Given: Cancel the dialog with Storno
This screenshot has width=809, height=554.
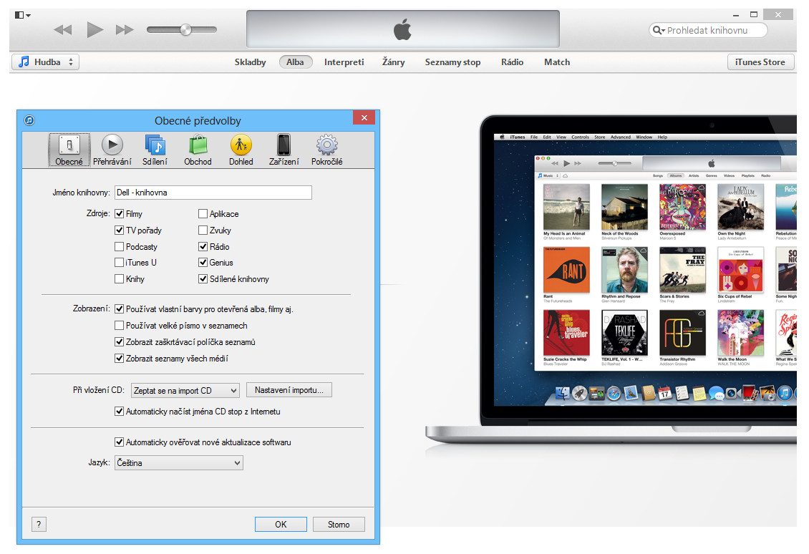Looking at the screenshot, I should point(339,525).
